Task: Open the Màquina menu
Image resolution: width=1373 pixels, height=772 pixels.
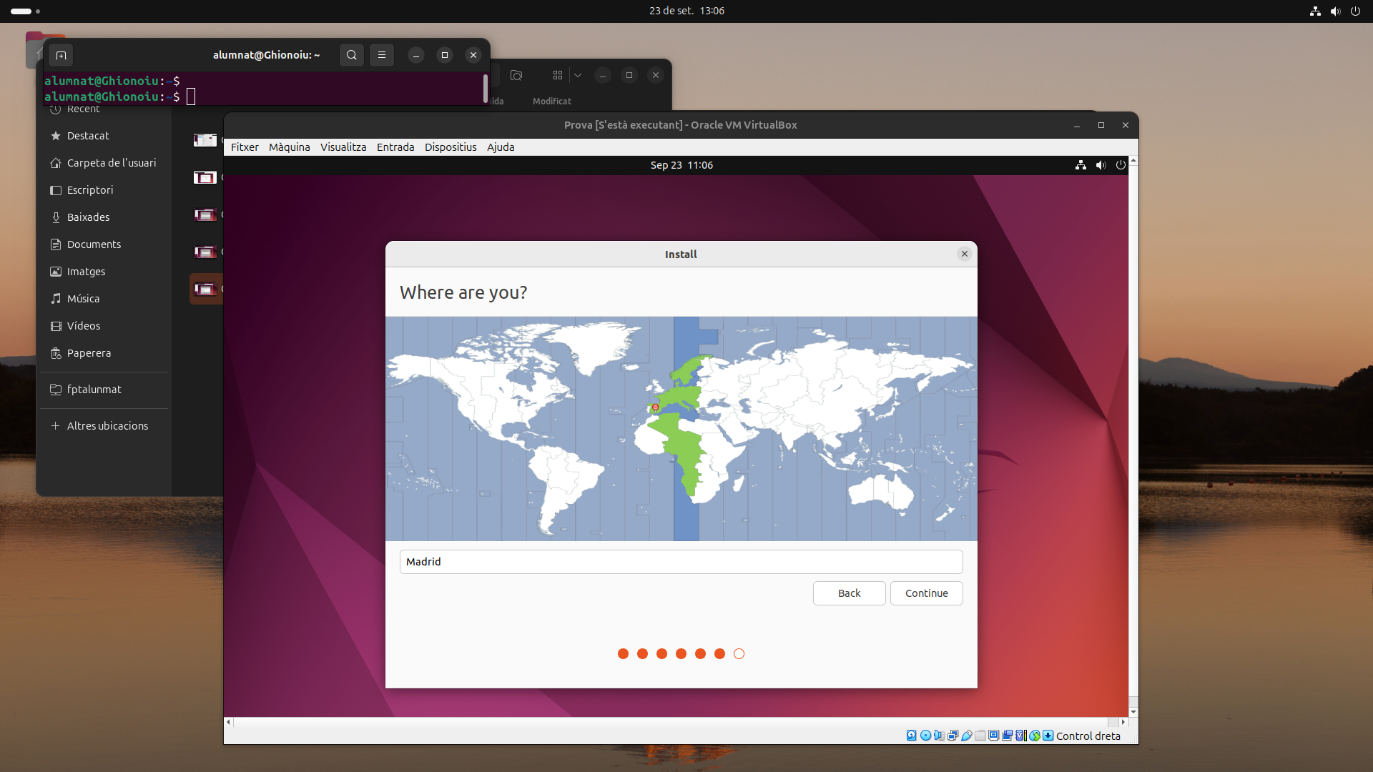Action: click(x=289, y=147)
